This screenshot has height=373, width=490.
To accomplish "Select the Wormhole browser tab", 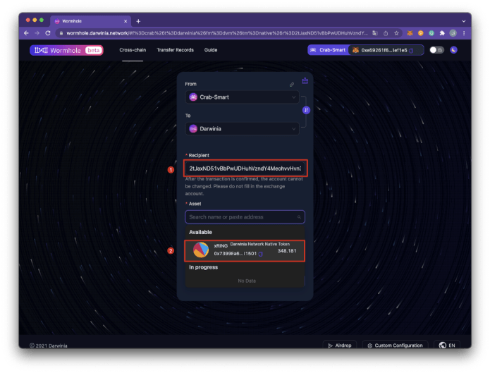I will (x=91, y=21).
